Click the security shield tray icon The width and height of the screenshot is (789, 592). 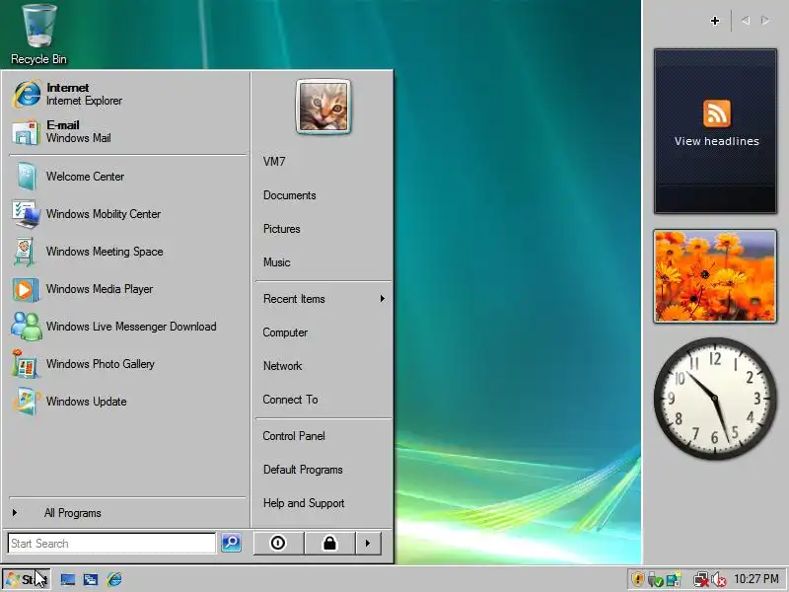(x=637, y=579)
